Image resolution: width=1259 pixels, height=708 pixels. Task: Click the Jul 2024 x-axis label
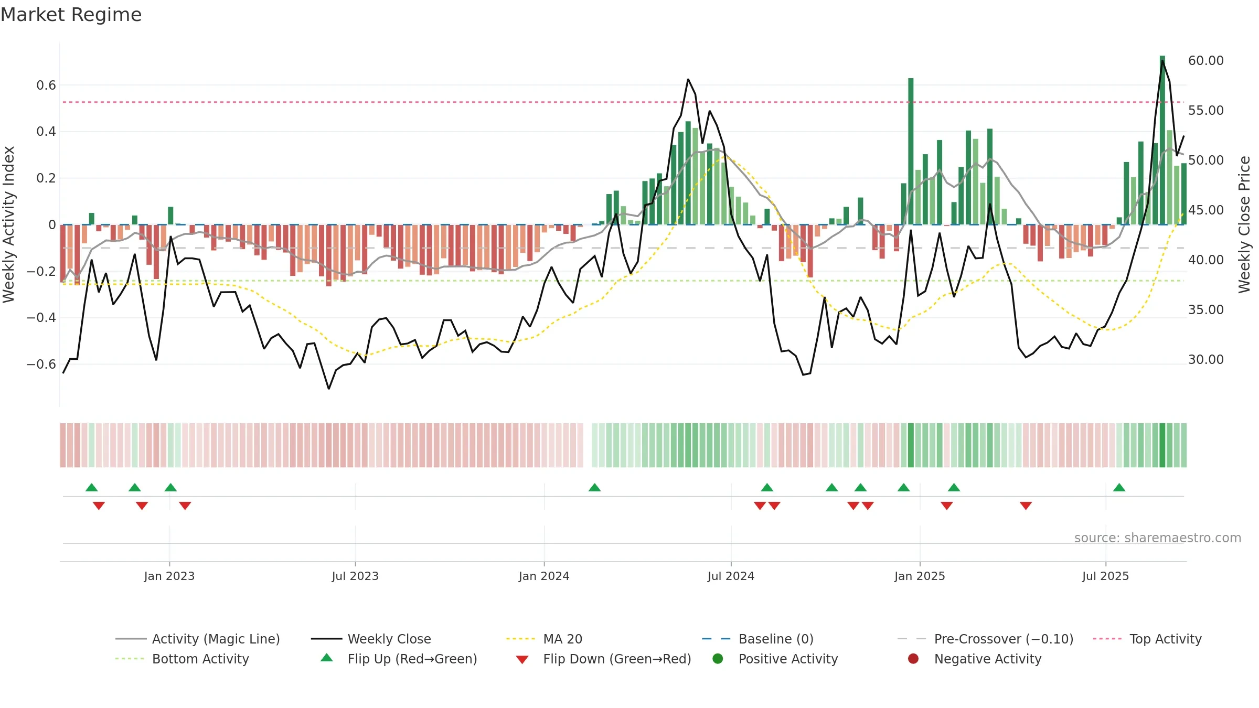point(731,576)
